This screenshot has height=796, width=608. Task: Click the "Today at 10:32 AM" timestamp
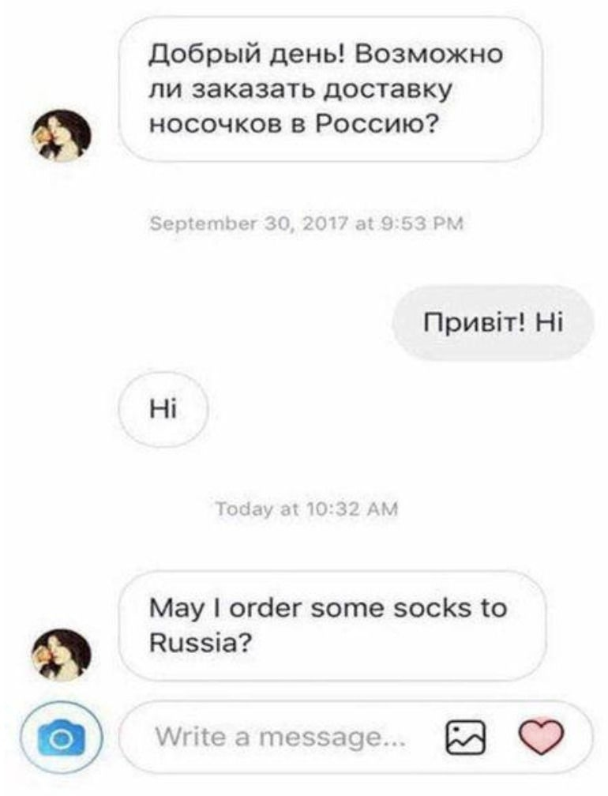point(307,509)
